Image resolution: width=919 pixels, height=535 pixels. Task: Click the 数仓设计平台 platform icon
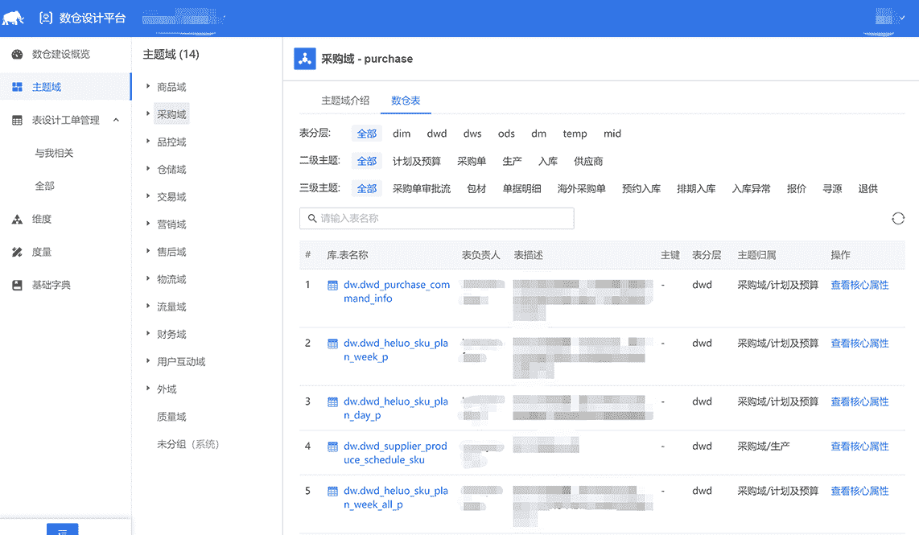tap(46, 19)
